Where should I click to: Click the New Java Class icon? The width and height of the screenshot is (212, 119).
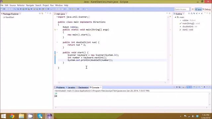point(37,9)
